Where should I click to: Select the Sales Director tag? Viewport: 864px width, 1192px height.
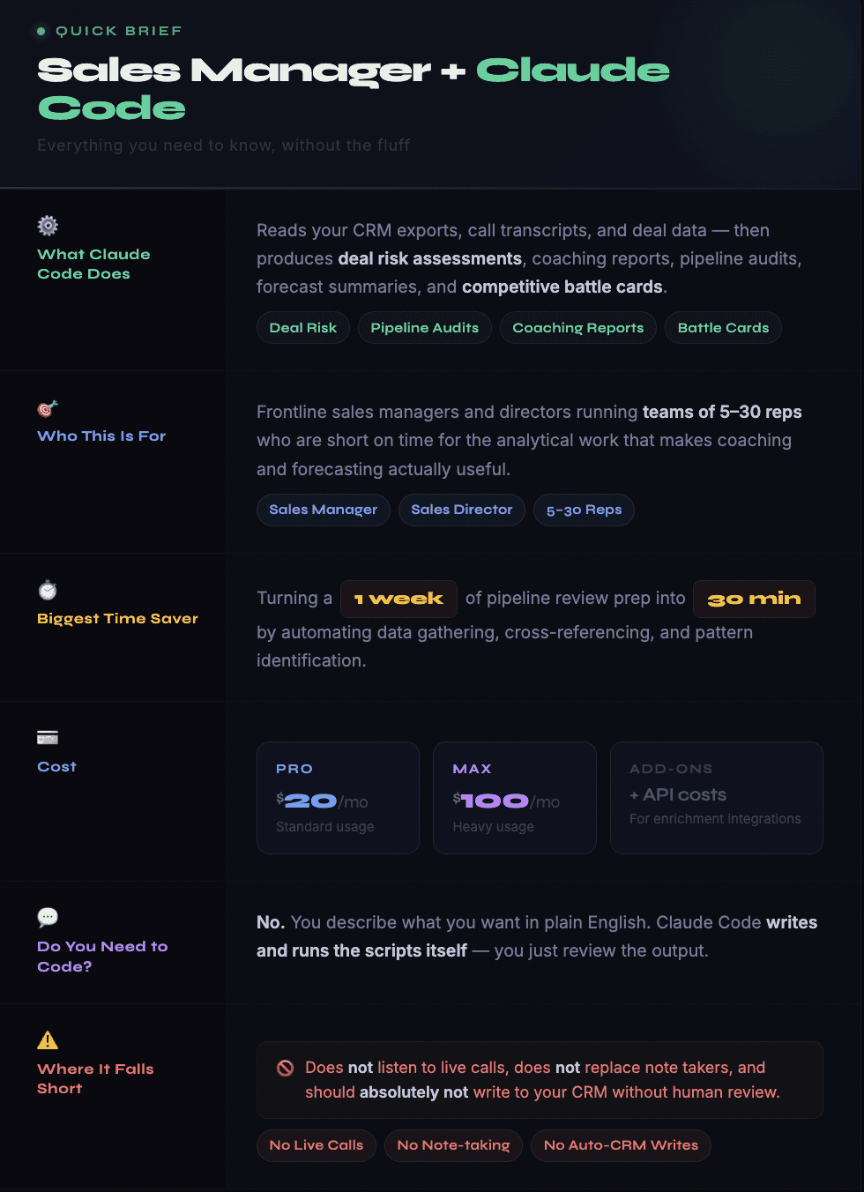[461, 510]
